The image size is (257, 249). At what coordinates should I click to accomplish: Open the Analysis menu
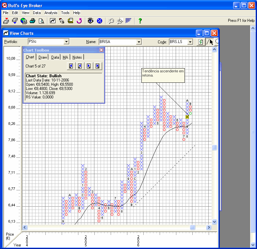[51, 13]
